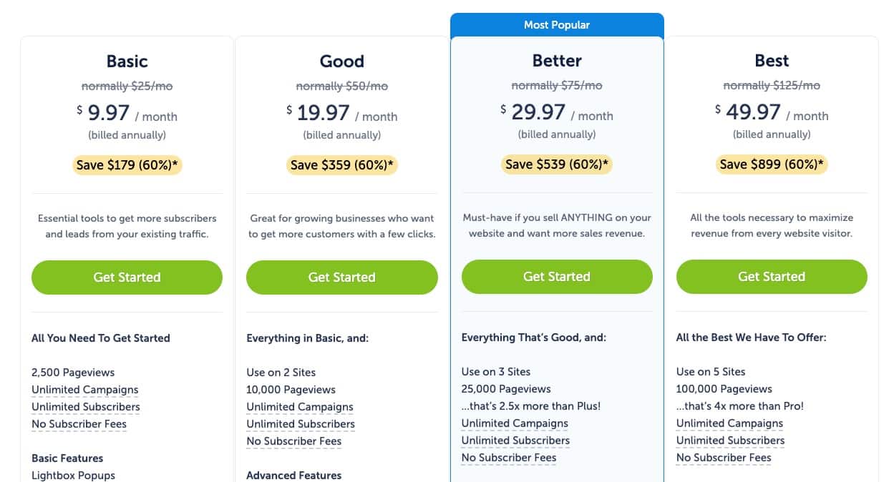894x482 pixels.
Task: Open Unlimited Campaigns tooltip in Basic column
Action: 85,390
